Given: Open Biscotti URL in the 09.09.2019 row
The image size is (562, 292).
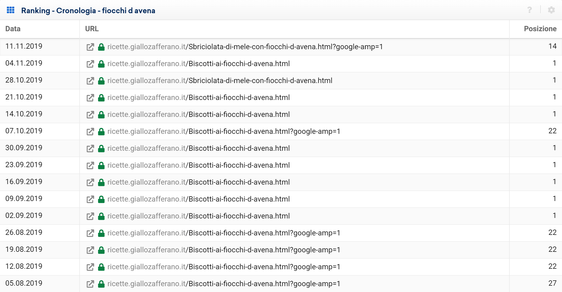Looking at the screenshot, I should pos(199,199).
